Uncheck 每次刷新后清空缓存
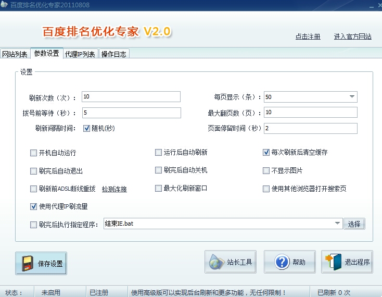Viewport: 382px width, 297px height. (266, 152)
